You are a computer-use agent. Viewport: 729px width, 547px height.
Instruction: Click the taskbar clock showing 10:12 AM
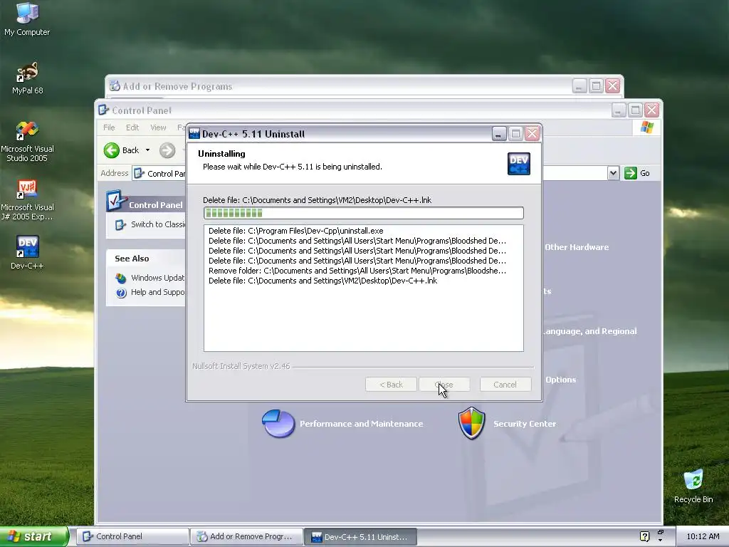pyautogui.click(x=703, y=536)
